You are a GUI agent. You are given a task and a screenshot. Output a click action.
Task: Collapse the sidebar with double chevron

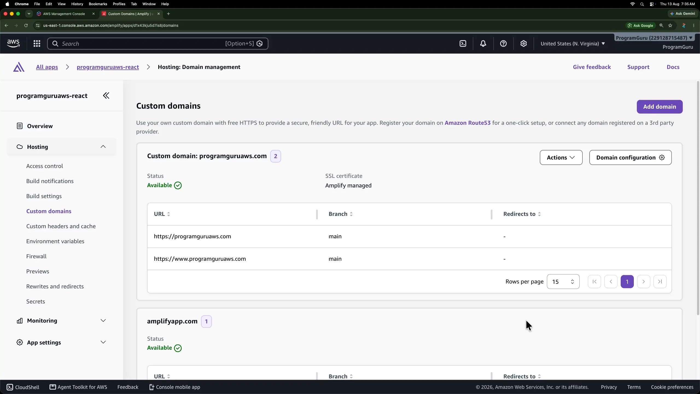106,95
